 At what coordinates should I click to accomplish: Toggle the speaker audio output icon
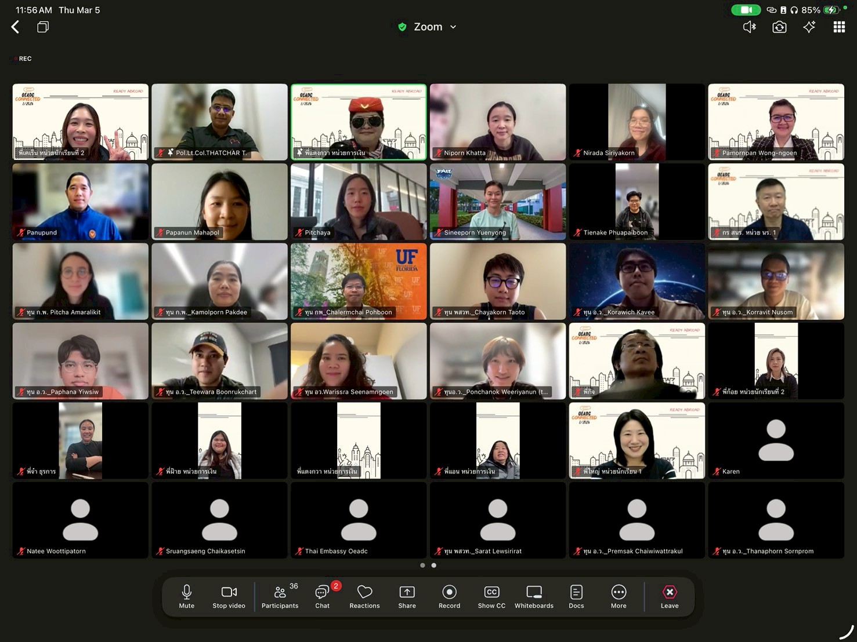(x=749, y=27)
